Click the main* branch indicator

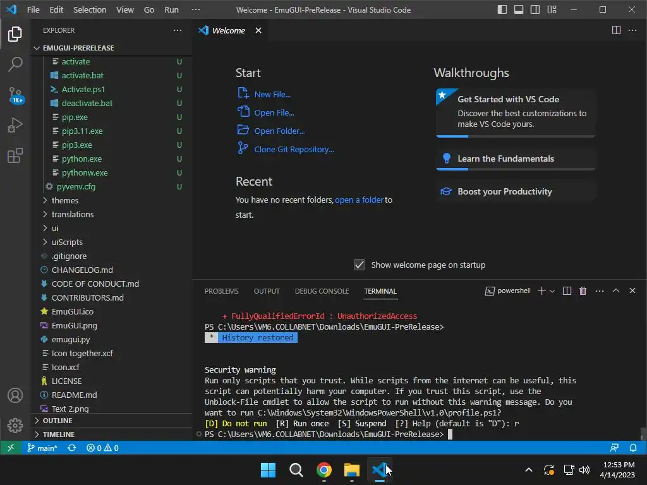(42, 448)
